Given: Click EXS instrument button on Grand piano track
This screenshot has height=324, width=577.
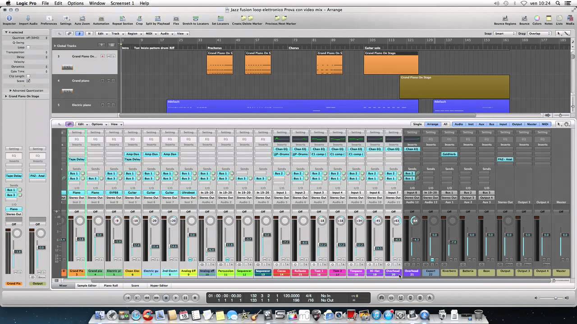Looking at the screenshot, I should (x=67, y=91).
